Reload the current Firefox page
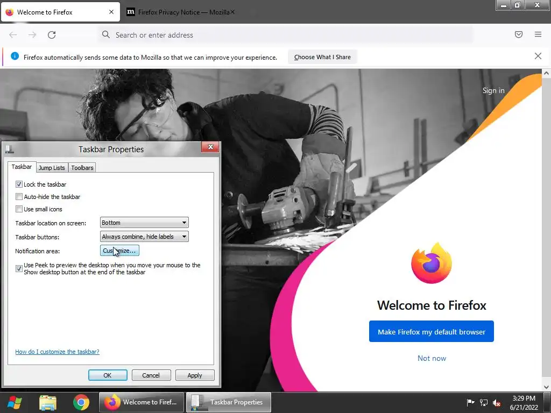This screenshot has width=551, height=413. 52,35
